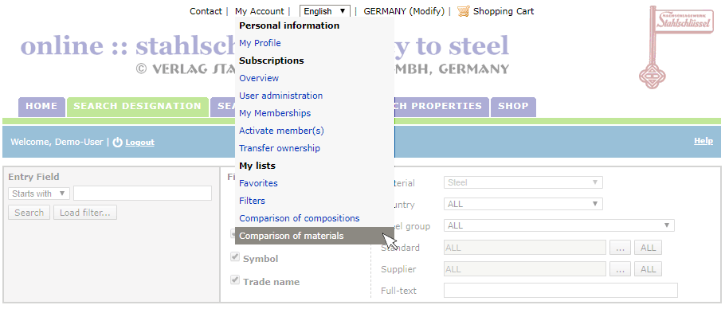This screenshot has width=725, height=309.
Task: Focus the Entry Field text input
Action: click(x=143, y=193)
